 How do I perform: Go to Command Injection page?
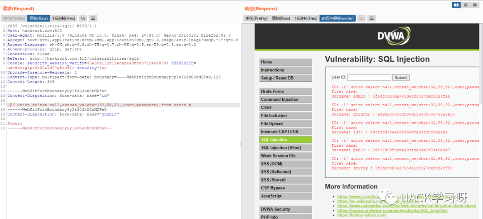coord(285,99)
